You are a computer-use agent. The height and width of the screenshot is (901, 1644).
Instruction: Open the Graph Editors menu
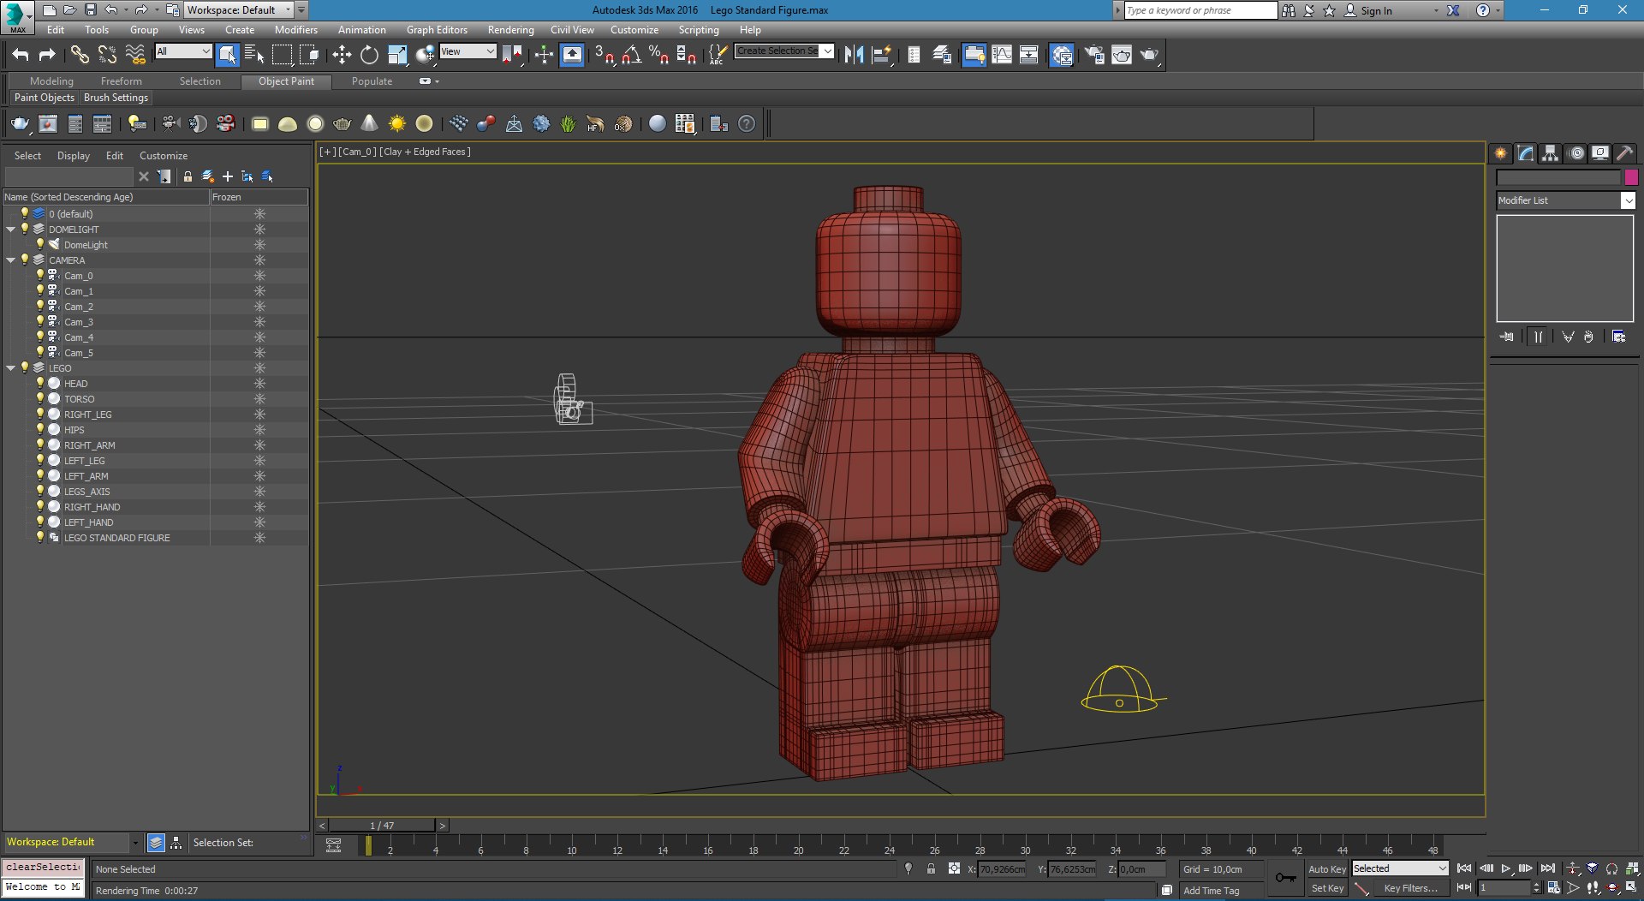(437, 29)
